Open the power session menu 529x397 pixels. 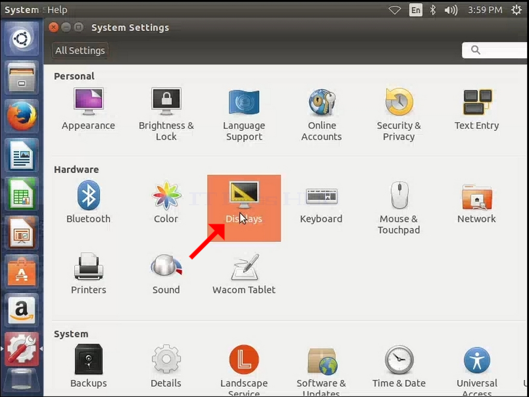point(517,10)
